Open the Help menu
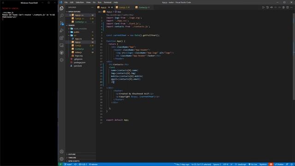The image size is (295, 166). click(x=116, y=2)
